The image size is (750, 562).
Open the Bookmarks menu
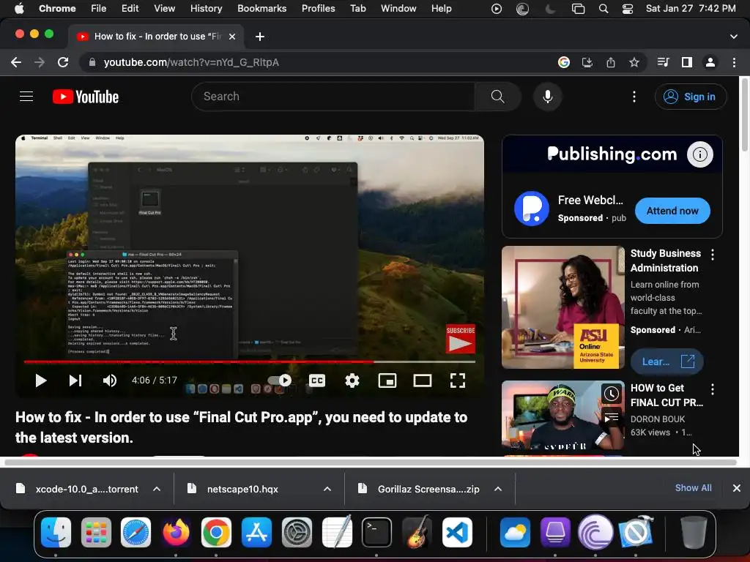point(261,8)
